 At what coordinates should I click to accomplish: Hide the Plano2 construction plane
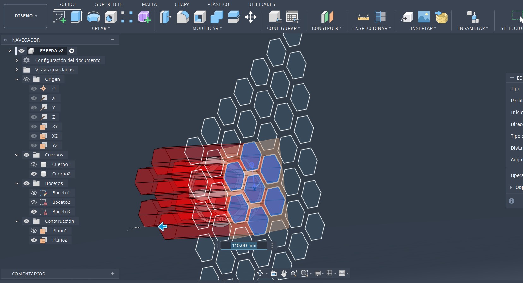[x=34, y=240]
